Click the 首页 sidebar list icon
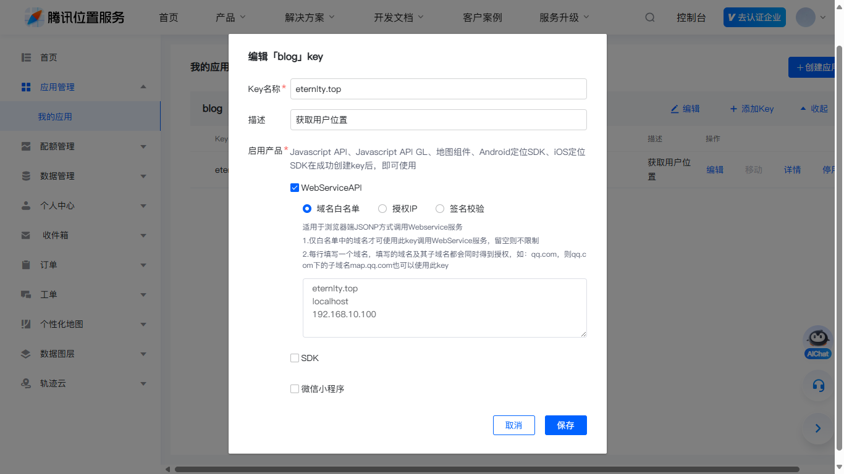The width and height of the screenshot is (844, 474). coord(26,57)
